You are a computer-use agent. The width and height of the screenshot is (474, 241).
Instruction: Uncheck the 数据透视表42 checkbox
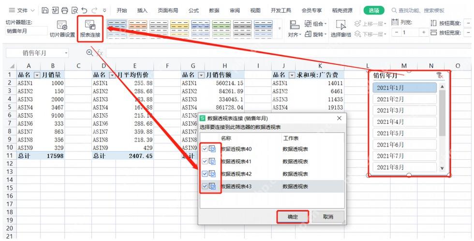point(205,174)
